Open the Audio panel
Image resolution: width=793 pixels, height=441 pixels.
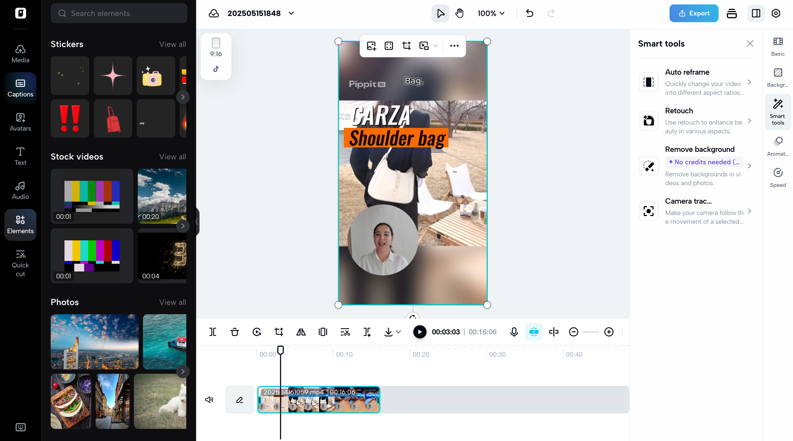(x=20, y=191)
